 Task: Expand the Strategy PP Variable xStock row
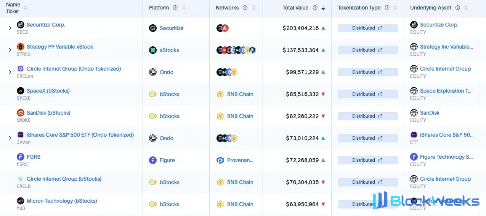pos(10,50)
